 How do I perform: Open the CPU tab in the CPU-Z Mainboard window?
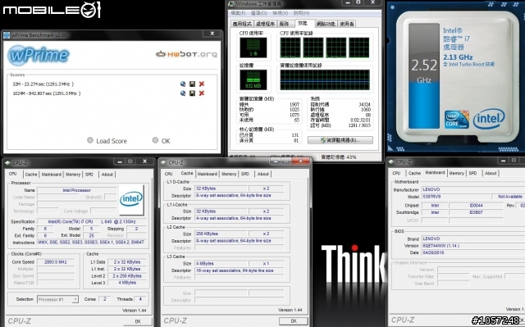pos(396,173)
